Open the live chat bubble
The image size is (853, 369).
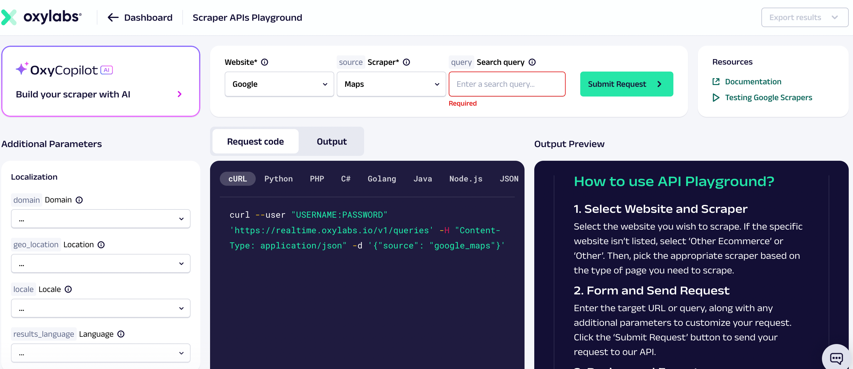tap(836, 358)
